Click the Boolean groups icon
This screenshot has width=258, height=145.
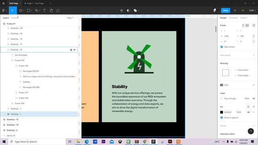pyautogui.click(x=135, y=10)
